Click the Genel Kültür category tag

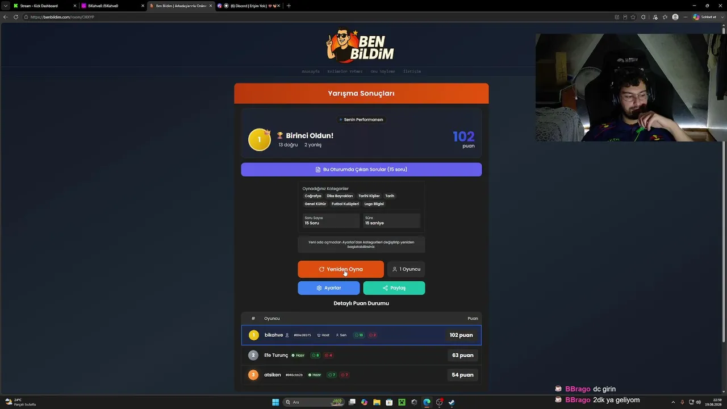[x=315, y=204]
